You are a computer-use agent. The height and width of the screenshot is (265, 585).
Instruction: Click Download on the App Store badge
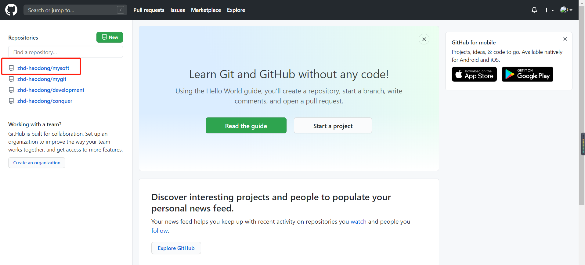pyautogui.click(x=474, y=74)
